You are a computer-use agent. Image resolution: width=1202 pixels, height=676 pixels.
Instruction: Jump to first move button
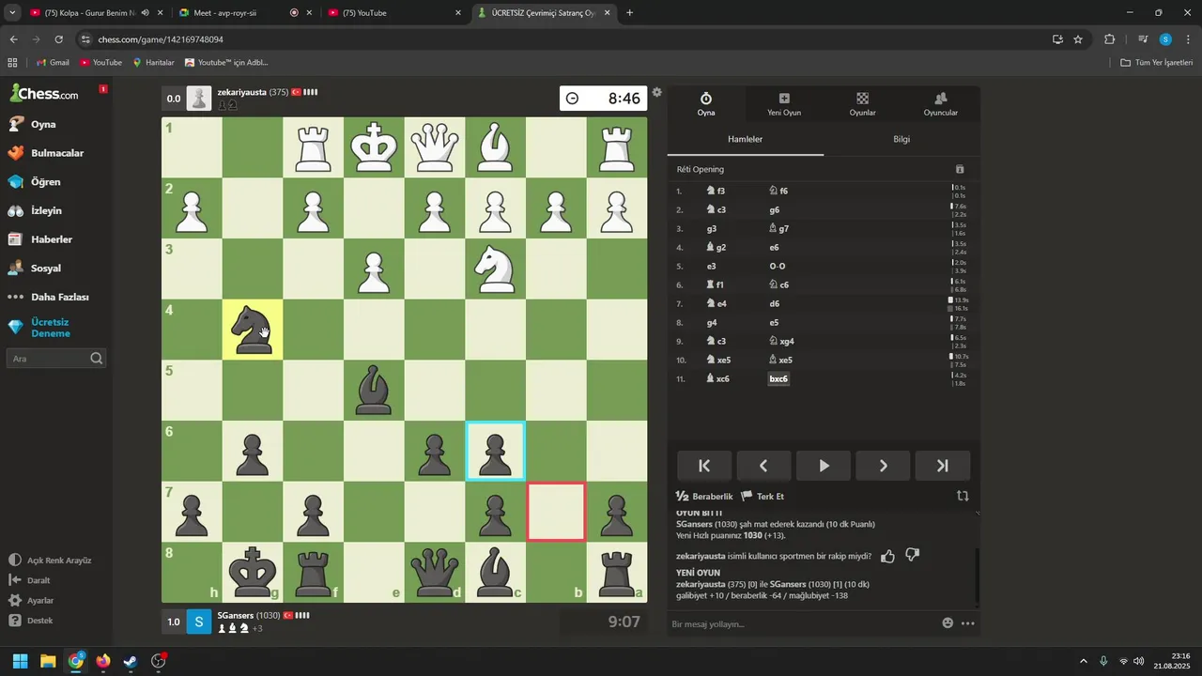704,466
